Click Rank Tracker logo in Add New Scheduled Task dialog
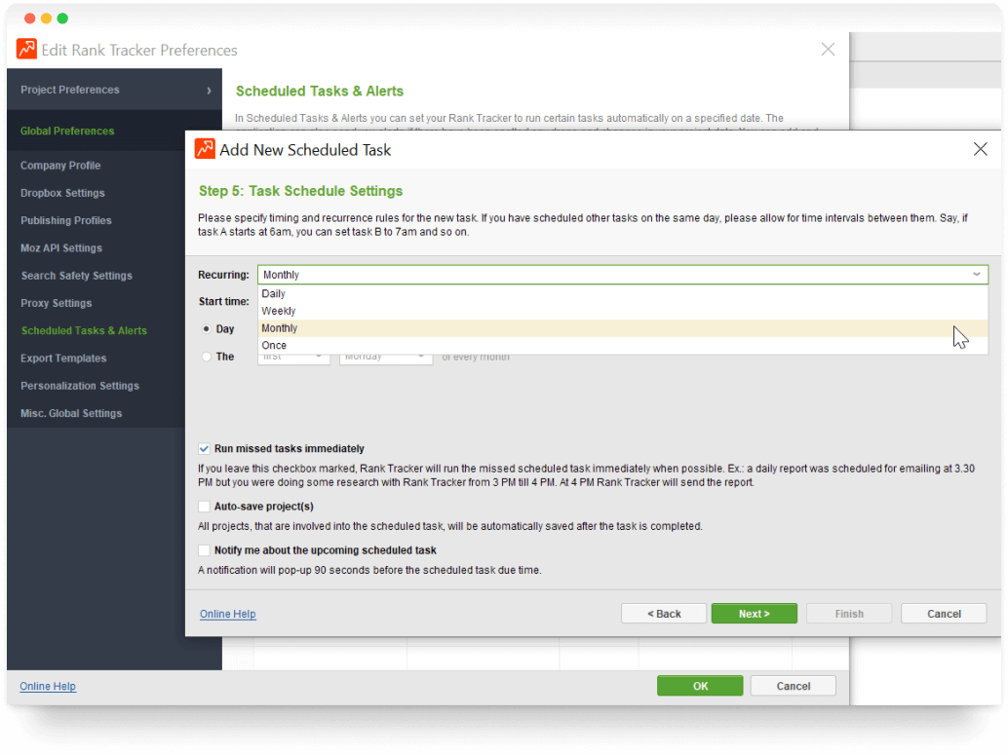 (205, 149)
